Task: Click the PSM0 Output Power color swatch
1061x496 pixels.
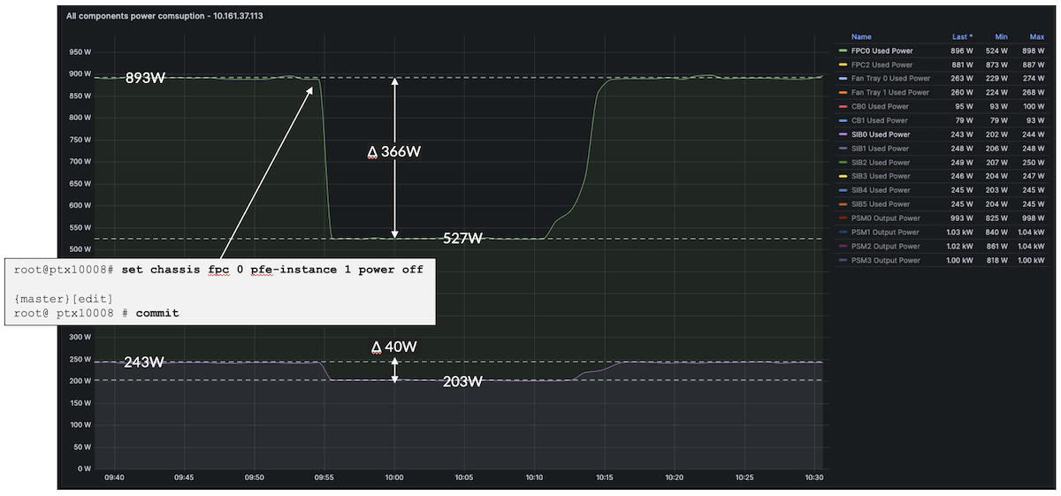Action: [842, 218]
